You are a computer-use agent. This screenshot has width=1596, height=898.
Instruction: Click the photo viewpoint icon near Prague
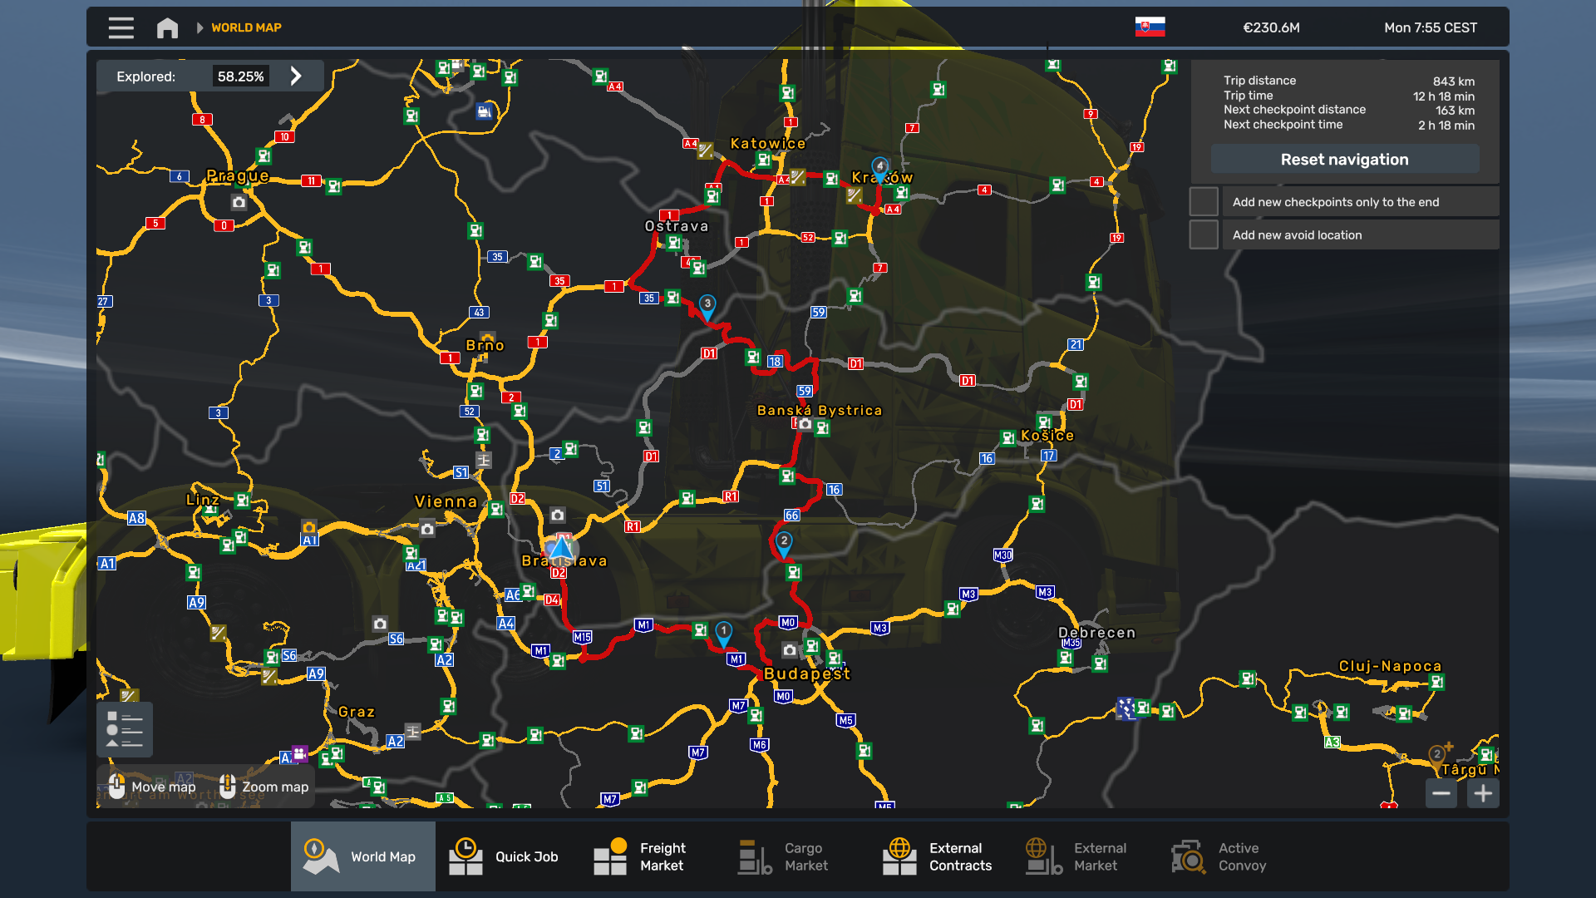coord(239,202)
